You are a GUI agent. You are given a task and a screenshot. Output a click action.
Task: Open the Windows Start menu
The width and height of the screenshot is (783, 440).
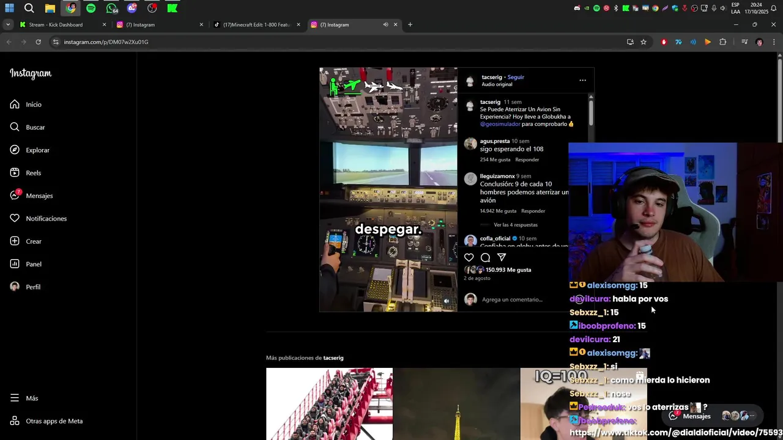(9, 8)
